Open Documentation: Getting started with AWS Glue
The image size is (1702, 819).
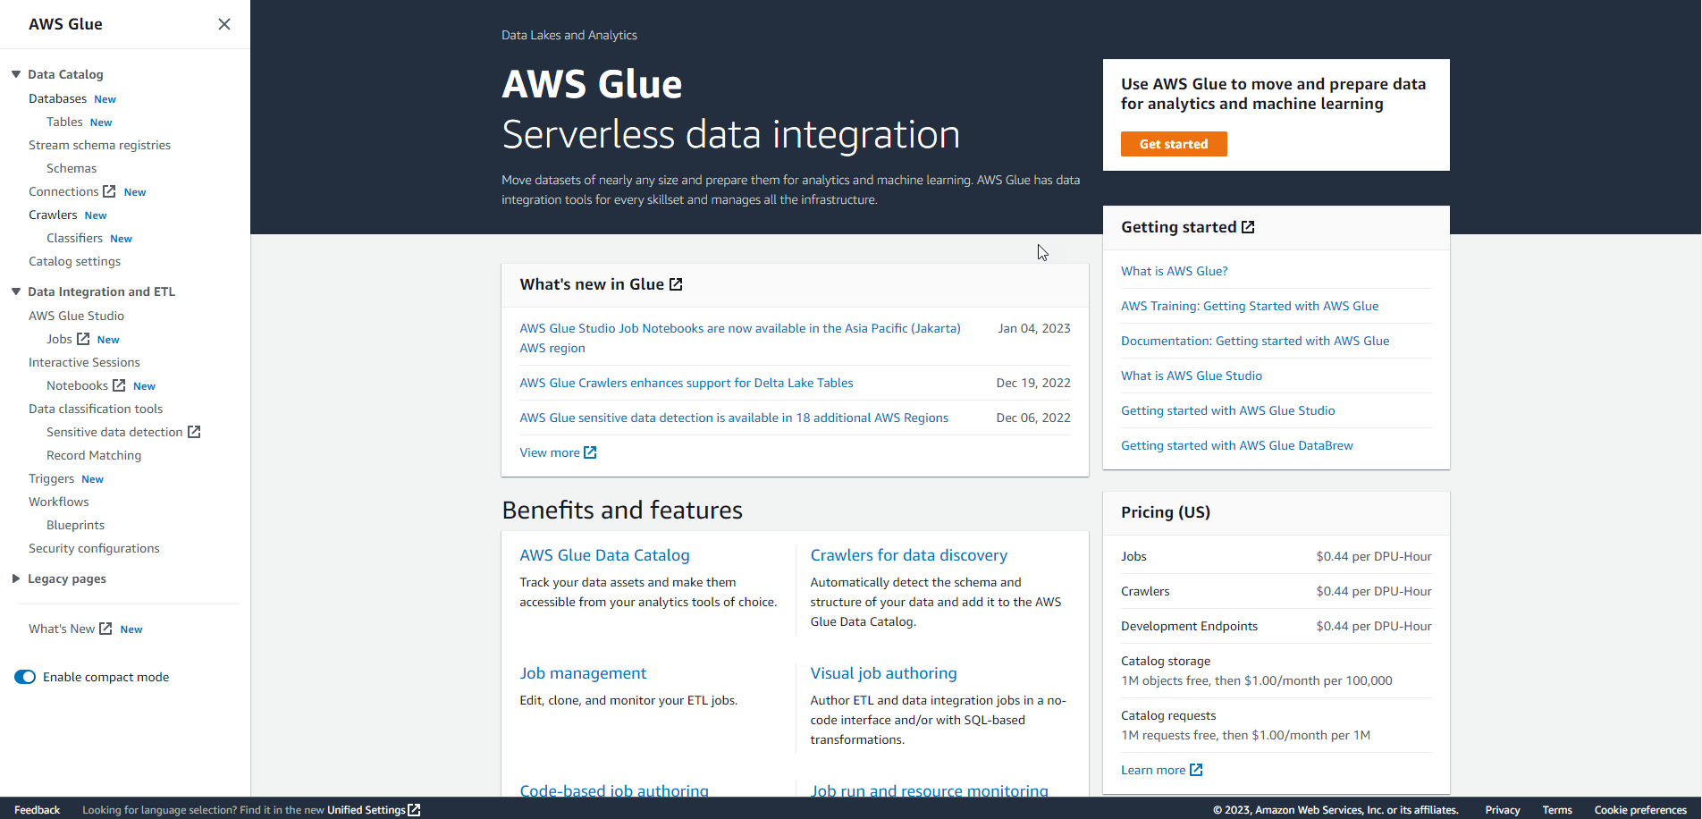coord(1255,341)
